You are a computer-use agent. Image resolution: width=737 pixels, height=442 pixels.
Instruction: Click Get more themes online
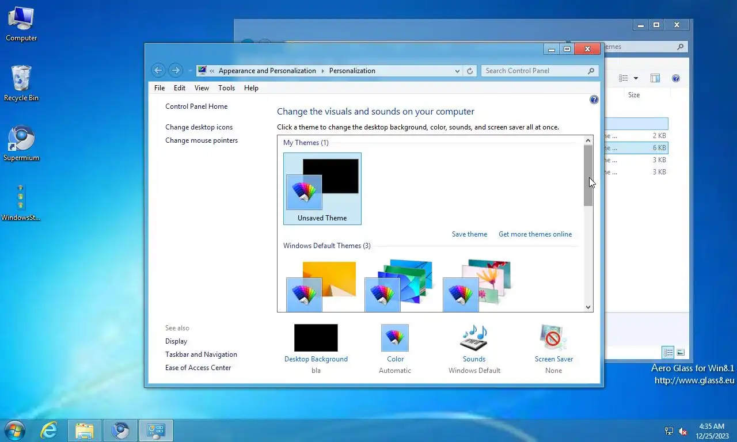[x=535, y=234]
